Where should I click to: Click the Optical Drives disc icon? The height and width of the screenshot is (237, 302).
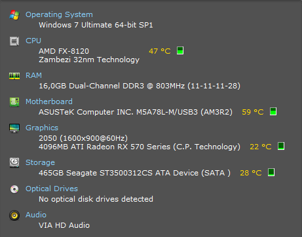click(x=14, y=189)
